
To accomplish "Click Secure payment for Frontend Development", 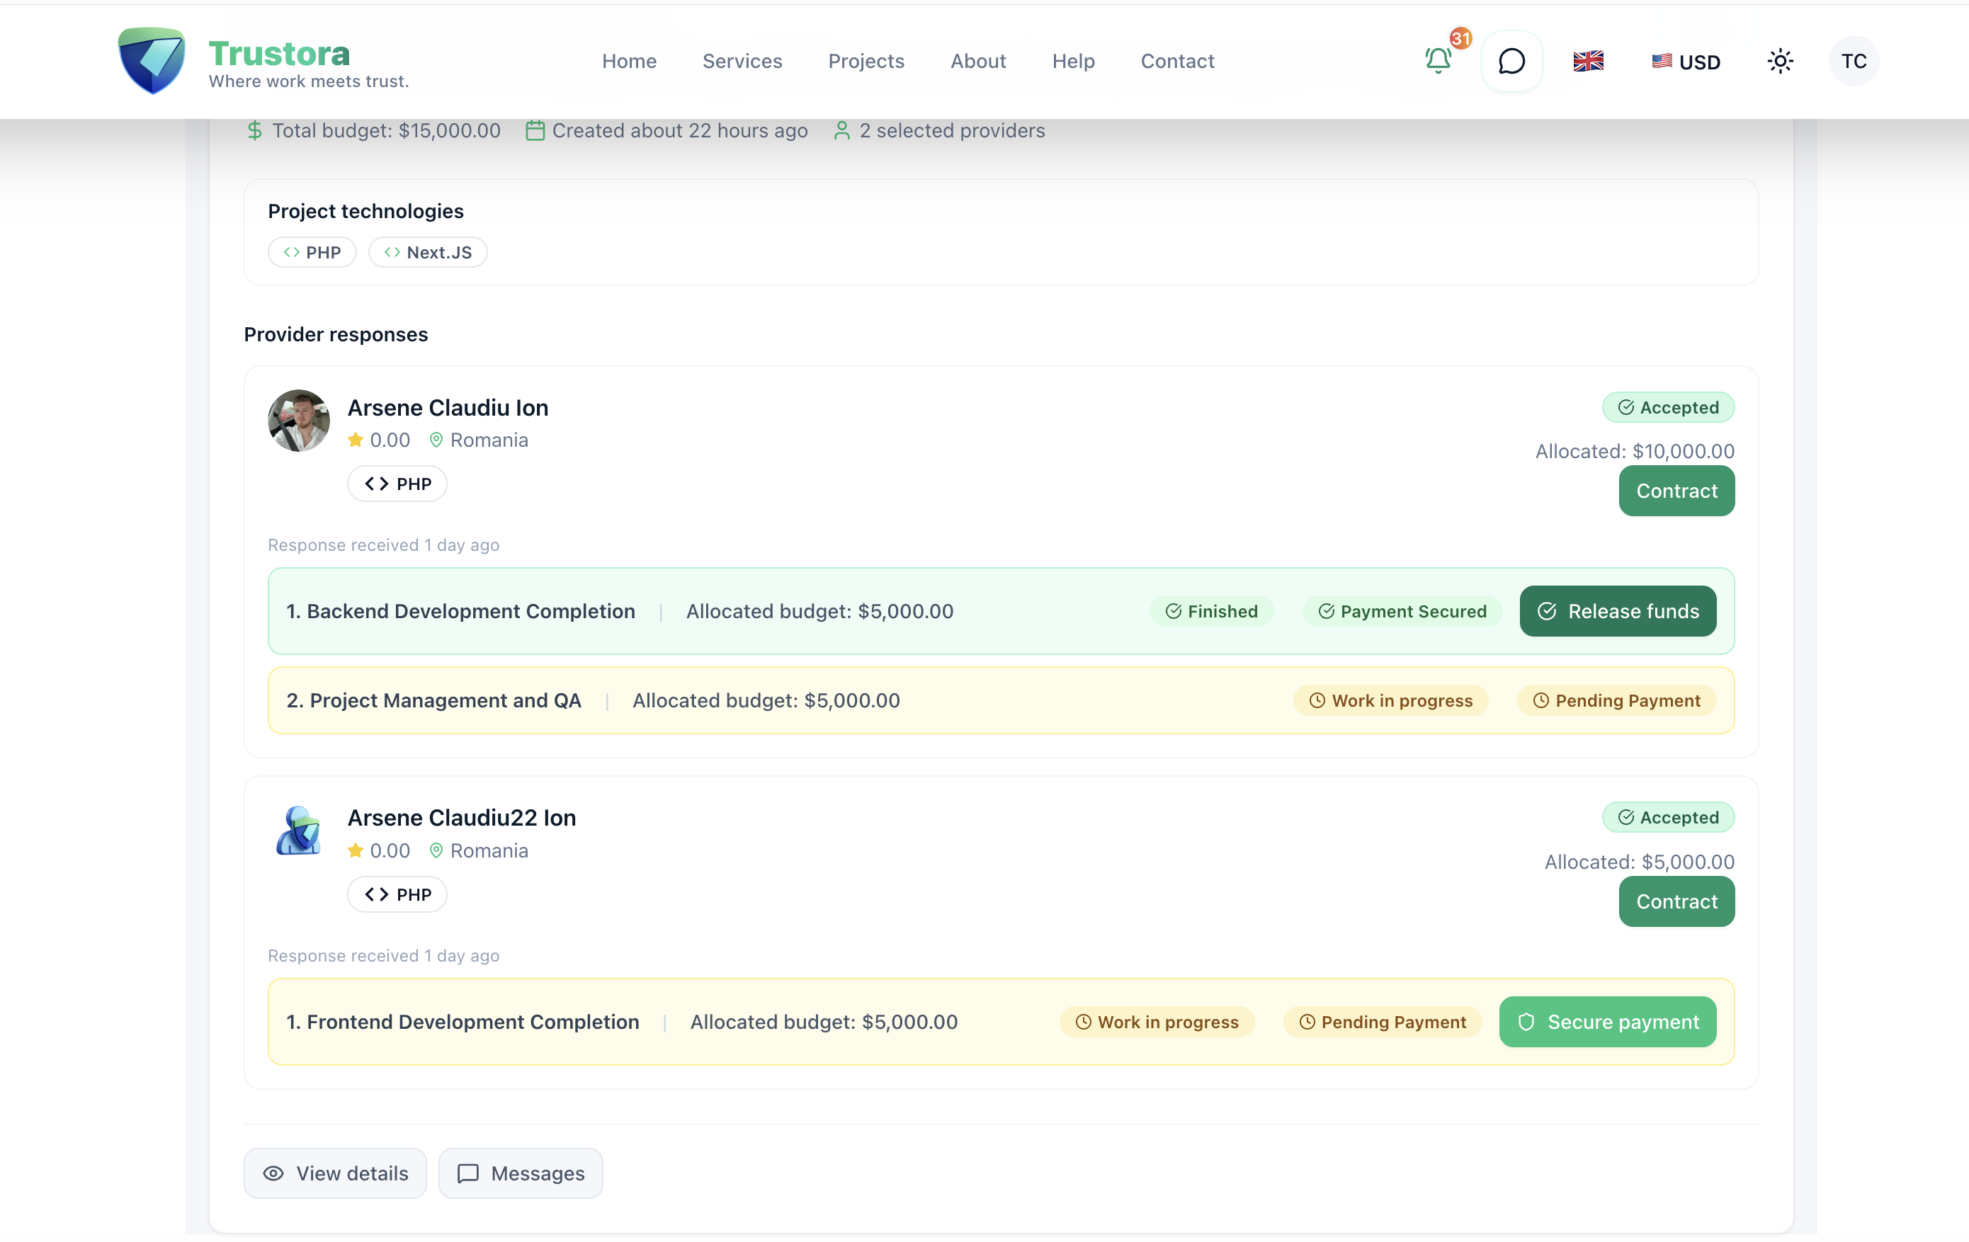I will pyautogui.click(x=1607, y=1021).
